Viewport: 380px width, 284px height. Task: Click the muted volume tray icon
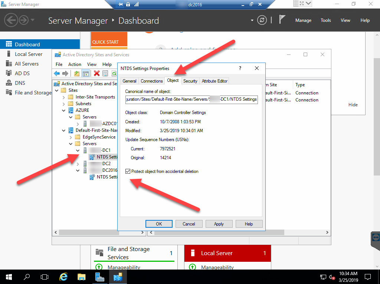332,277
